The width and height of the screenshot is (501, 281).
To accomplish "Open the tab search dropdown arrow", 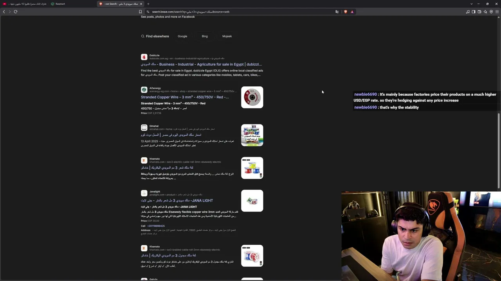I will coord(471,4).
